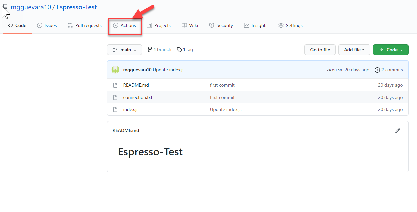
Task: Click the repository icon beside owner name
Action: [x=5, y=7]
